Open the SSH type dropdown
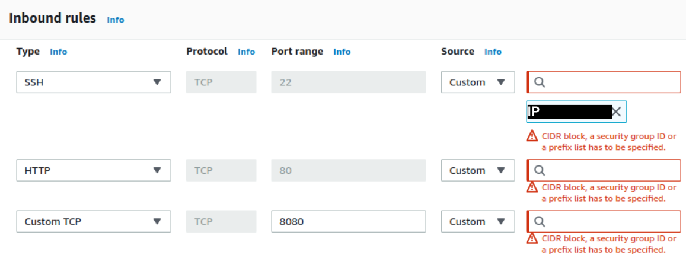 (94, 82)
